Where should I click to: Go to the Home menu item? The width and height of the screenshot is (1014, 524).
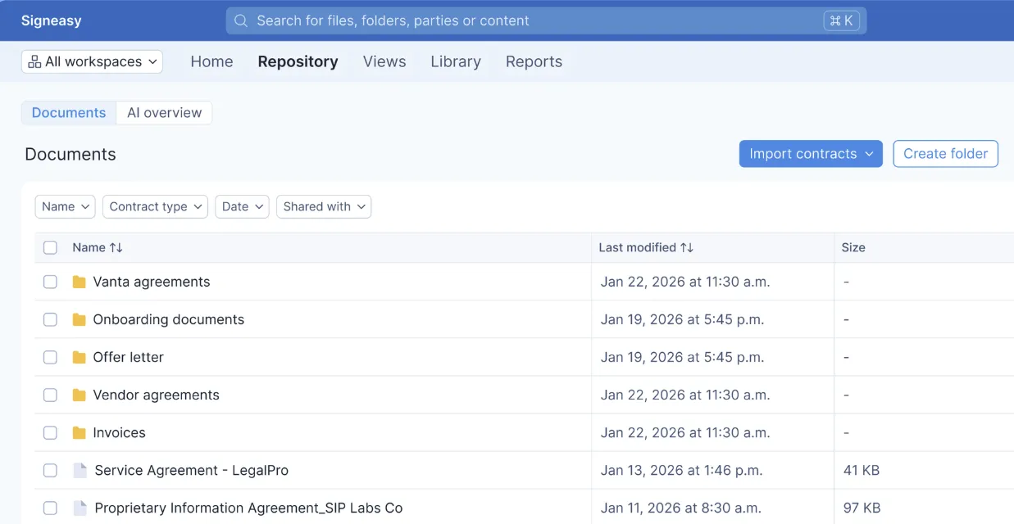pyautogui.click(x=211, y=61)
